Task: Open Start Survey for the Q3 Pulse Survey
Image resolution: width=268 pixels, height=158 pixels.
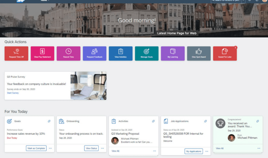Action: (13, 93)
